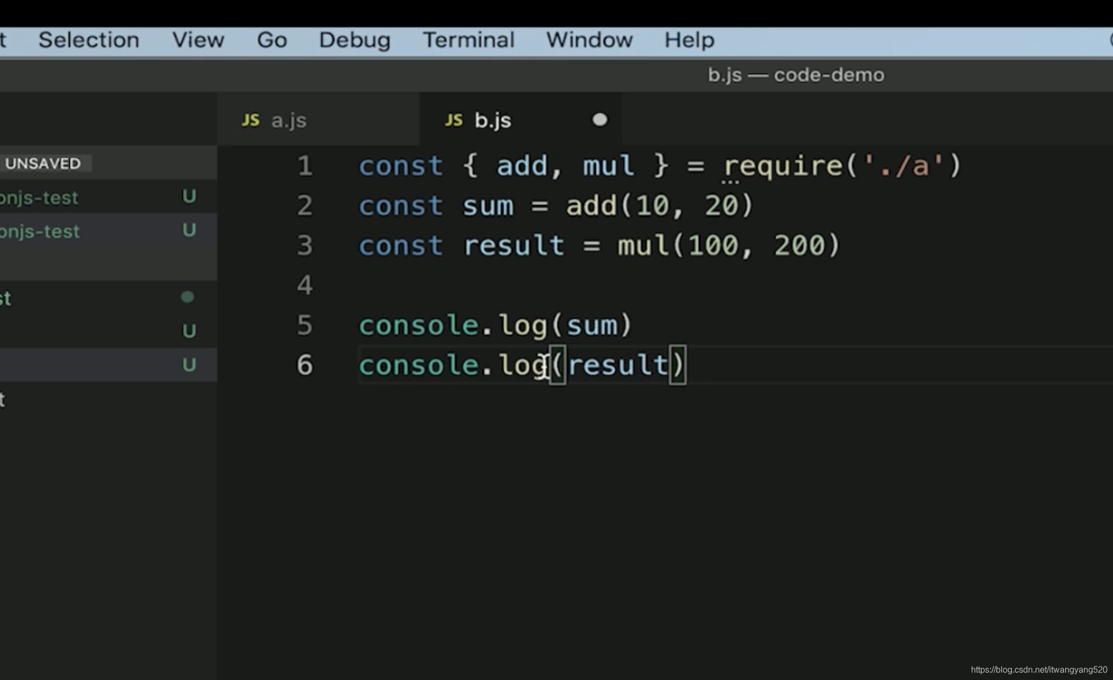The image size is (1113, 680).
Task: Click the green modified dot in sidebar
Action: [188, 297]
